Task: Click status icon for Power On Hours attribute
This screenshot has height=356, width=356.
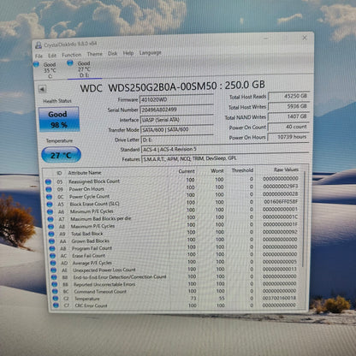Action: (49, 189)
